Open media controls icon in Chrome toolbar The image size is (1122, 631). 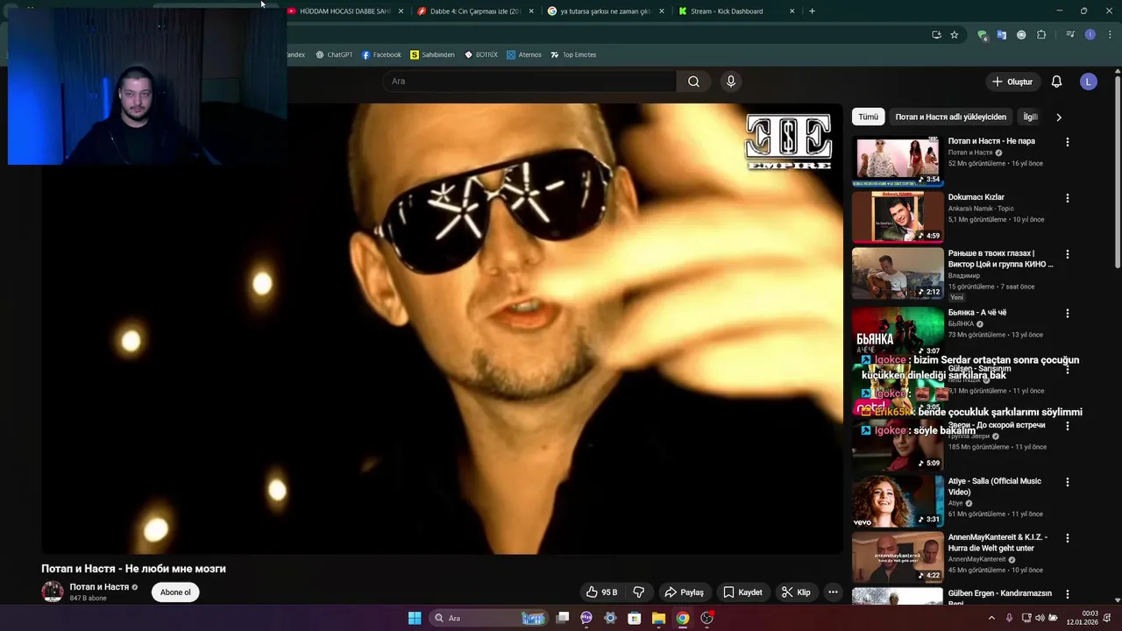click(1070, 35)
